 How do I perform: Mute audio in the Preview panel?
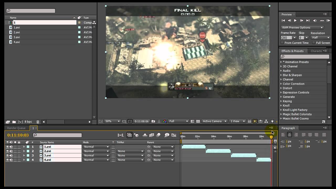tap(315, 20)
